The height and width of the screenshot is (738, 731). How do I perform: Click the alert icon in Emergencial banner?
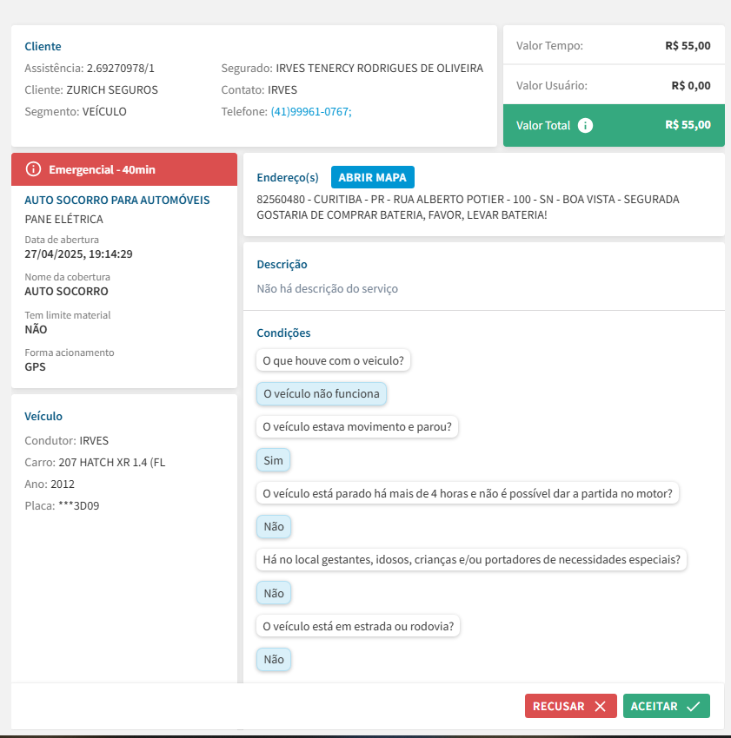pos(34,169)
